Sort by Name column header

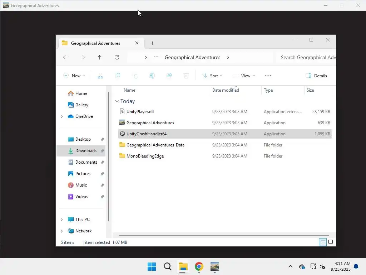(x=129, y=90)
